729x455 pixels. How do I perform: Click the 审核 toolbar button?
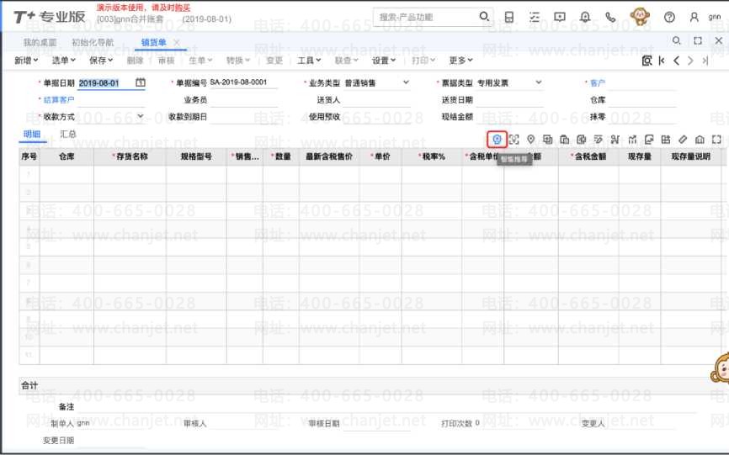click(x=166, y=61)
